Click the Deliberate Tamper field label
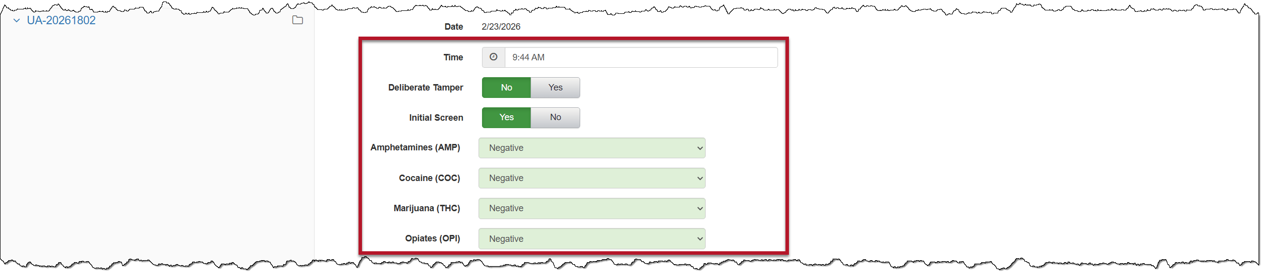Screen dimensions: 1263x276 pyautogui.click(x=425, y=88)
